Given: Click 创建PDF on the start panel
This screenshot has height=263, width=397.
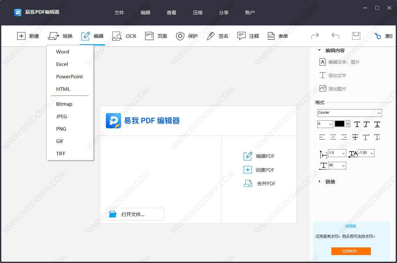Looking at the screenshot, I should (x=259, y=170).
